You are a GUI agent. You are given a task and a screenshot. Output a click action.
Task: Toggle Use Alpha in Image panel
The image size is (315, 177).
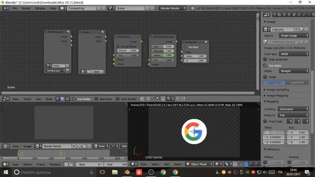point(265,65)
